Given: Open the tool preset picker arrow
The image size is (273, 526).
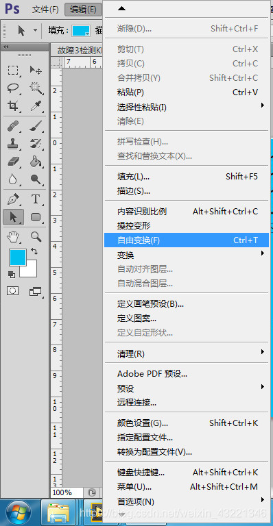Looking at the screenshot, I should (35, 31).
